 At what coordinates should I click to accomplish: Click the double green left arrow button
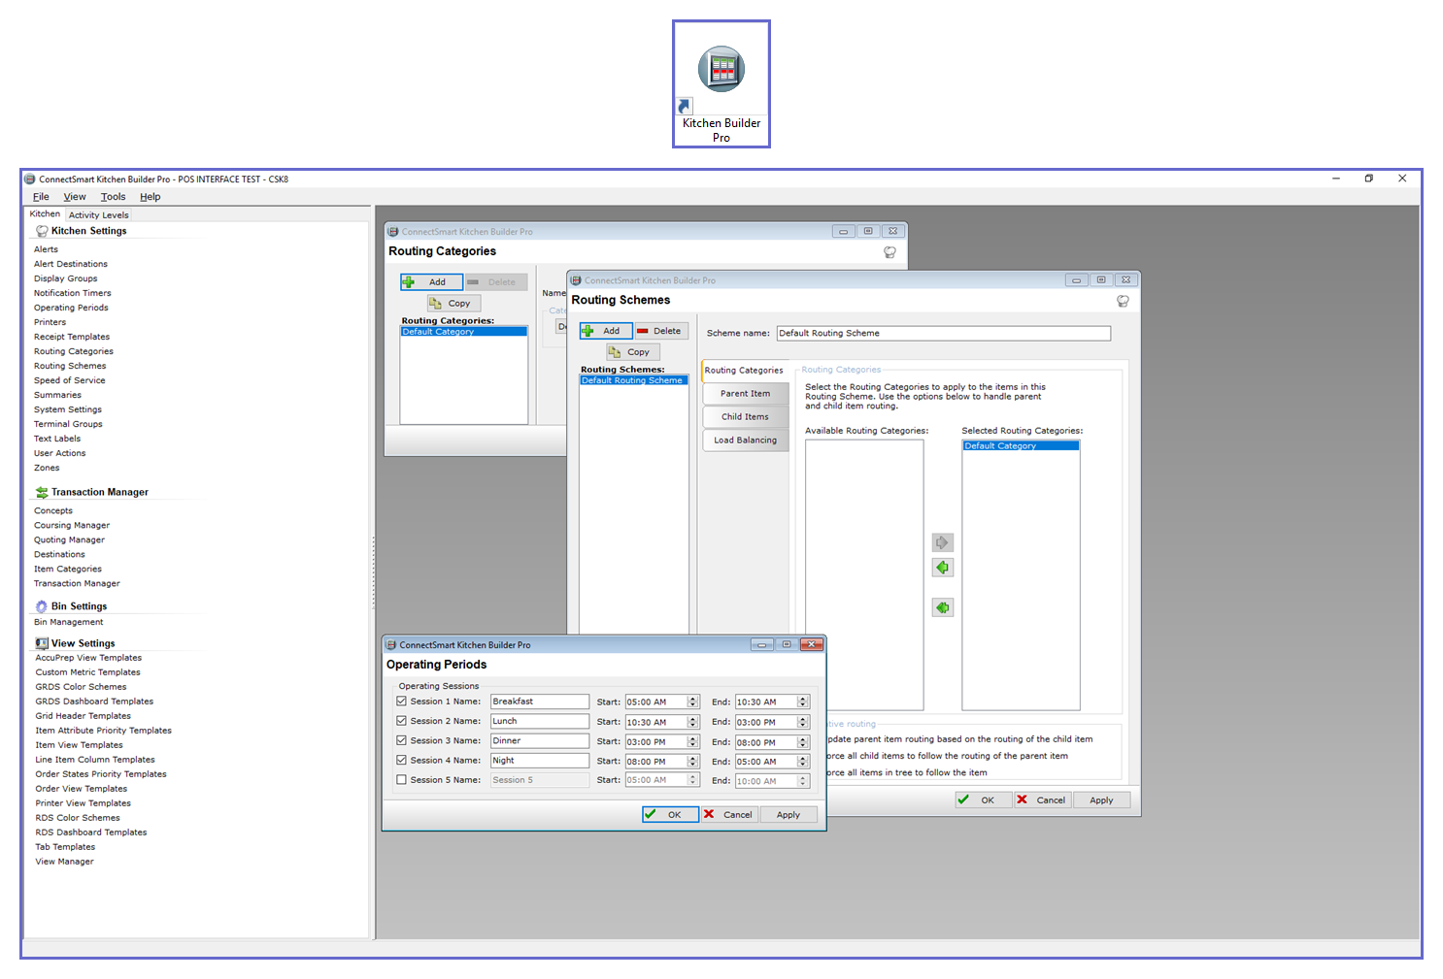(942, 607)
